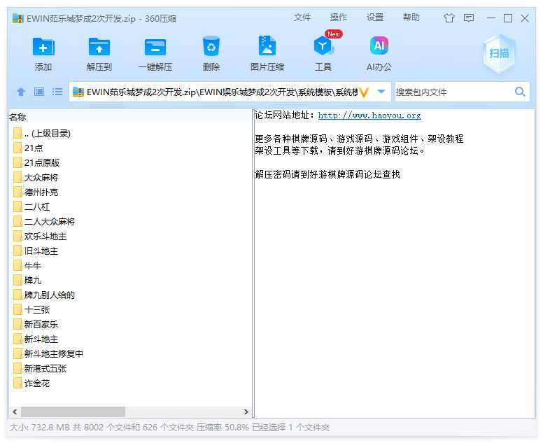The width and height of the screenshot is (543, 443).
Task: Select the 新港式五张 folder
Action: coord(40,369)
